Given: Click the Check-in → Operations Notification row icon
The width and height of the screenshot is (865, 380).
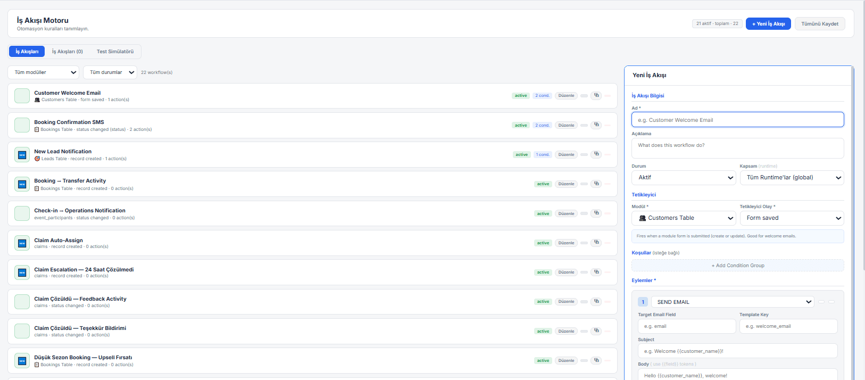Looking at the screenshot, I should [22, 213].
